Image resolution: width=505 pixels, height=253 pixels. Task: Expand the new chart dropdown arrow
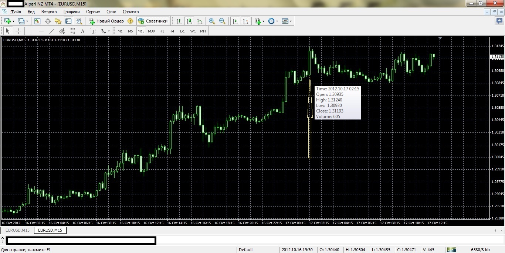click(x=13, y=21)
